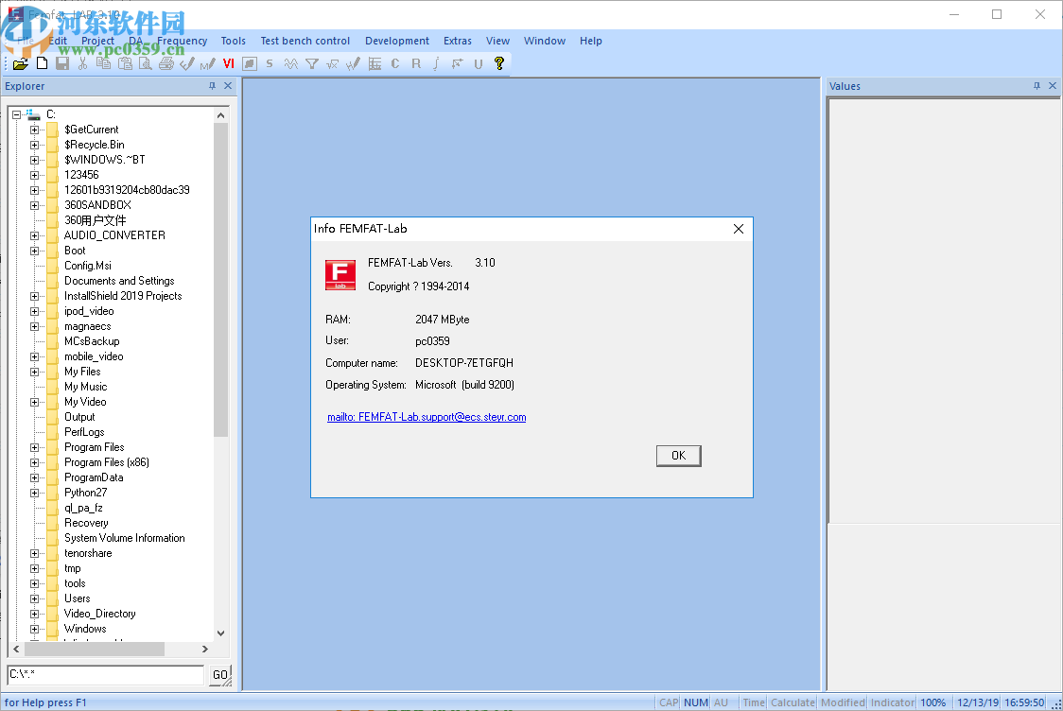Expand the 360SANDBOX folder
1063x711 pixels.
click(35, 205)
